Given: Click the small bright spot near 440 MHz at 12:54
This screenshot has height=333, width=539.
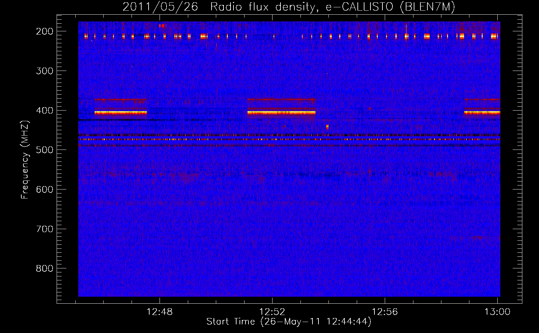Looking at the screenshot, I should (x=327, y=127).
